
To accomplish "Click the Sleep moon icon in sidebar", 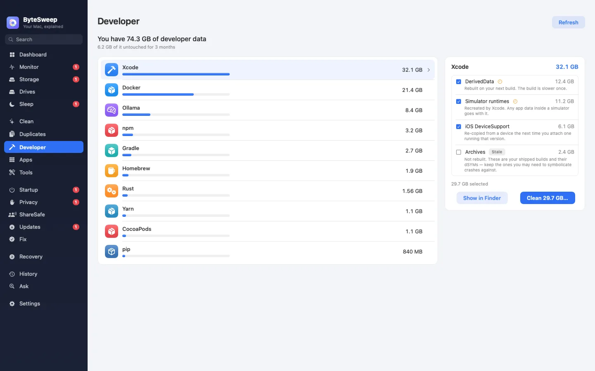I will tap(12, 104).
